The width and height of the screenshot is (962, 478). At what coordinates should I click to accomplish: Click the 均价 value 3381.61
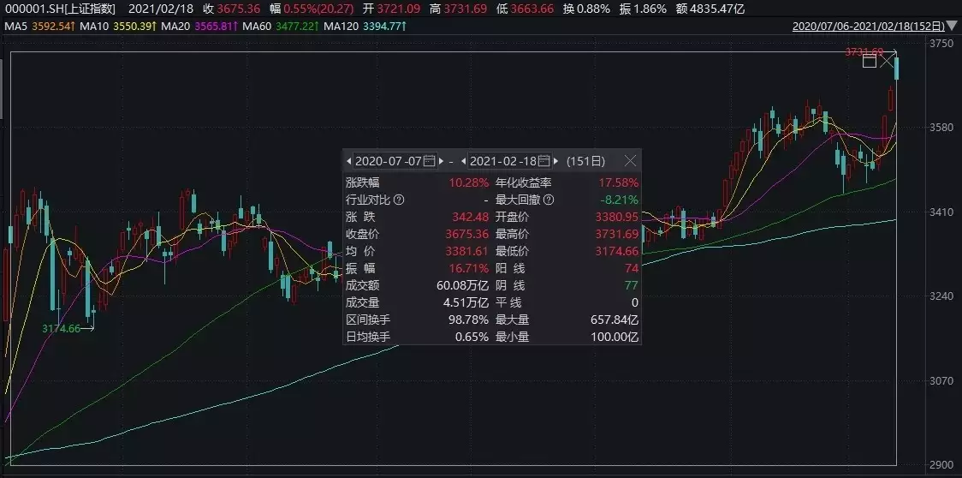(467, 251)
